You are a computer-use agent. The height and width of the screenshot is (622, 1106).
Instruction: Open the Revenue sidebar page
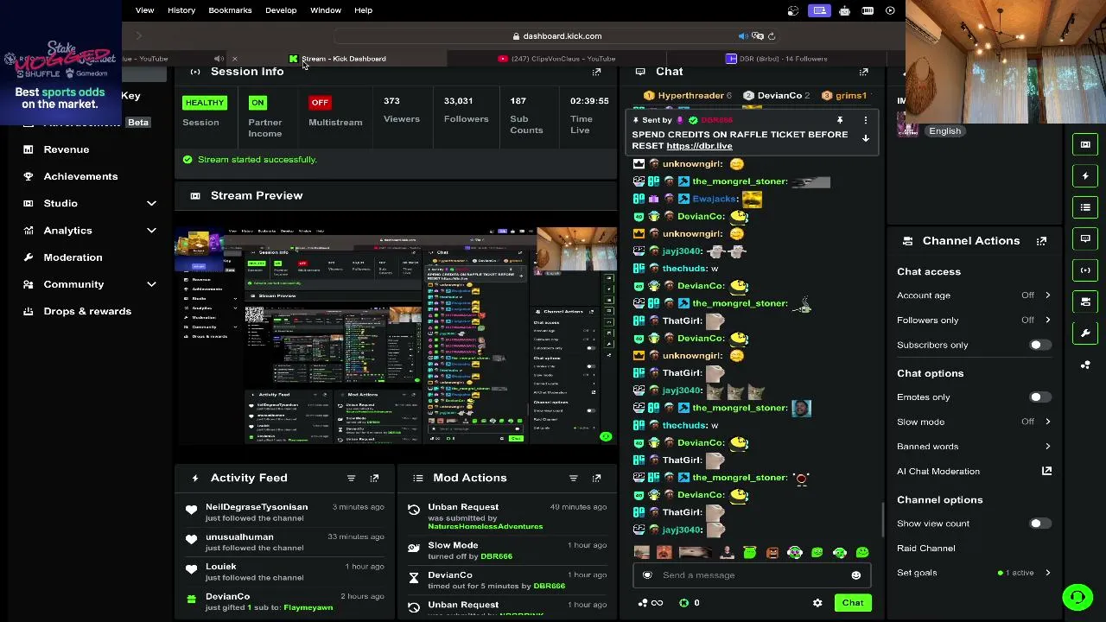[66, 149]
